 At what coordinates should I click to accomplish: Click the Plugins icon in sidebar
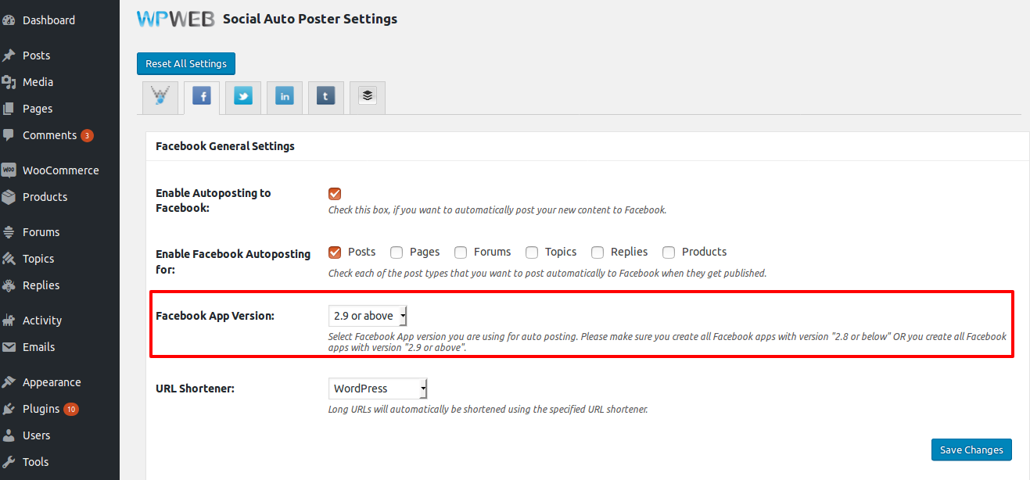[x=9, y=409]
